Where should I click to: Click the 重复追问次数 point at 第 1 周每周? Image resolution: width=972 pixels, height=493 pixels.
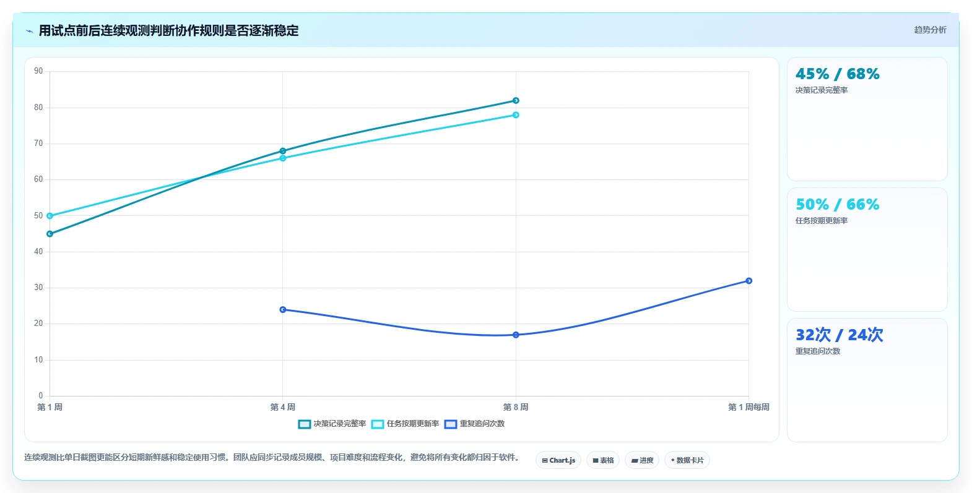pos(749,281)
